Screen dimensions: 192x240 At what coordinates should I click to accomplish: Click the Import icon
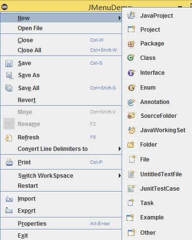click(x=9, y=199)
